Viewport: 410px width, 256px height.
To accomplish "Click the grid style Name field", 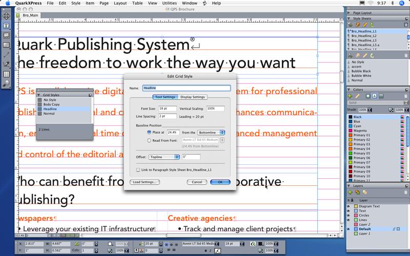I will 187,88.
